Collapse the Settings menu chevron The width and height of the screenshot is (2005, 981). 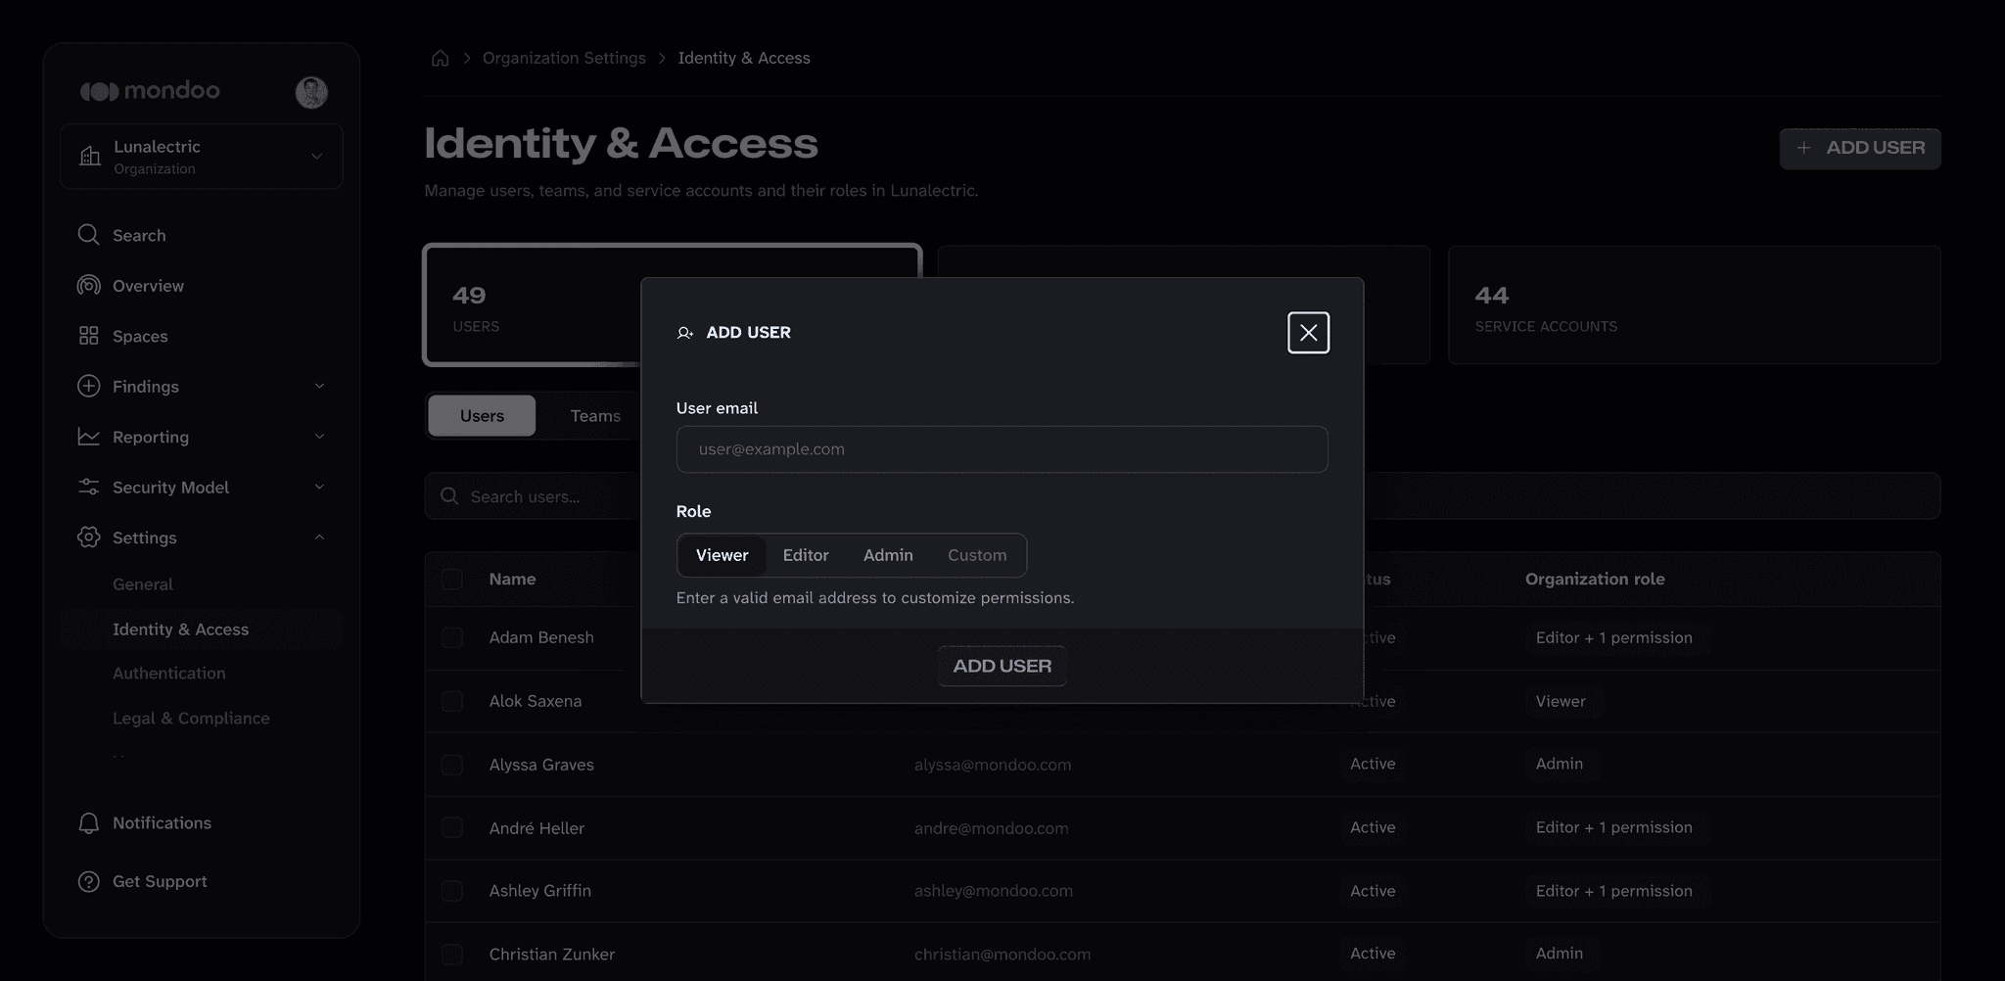(x=319, y=537)
